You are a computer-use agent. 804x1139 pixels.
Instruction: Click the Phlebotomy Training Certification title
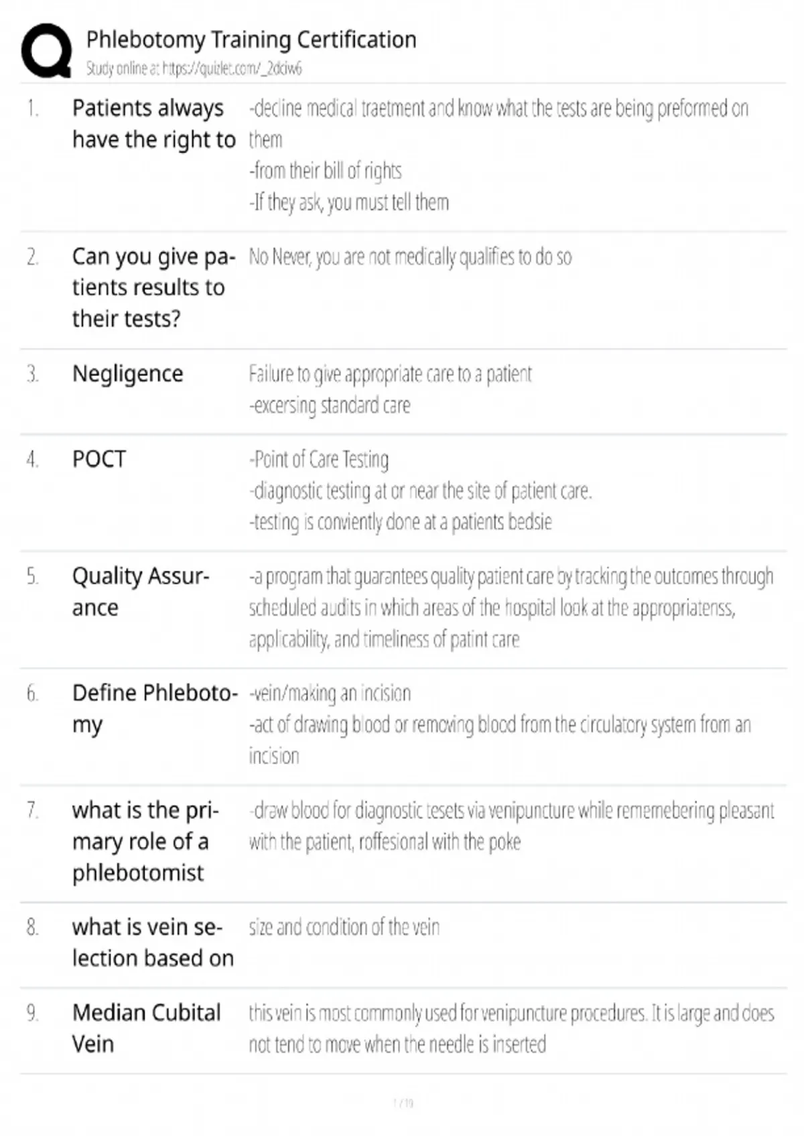pyautogui.click(x=251, y=40)
